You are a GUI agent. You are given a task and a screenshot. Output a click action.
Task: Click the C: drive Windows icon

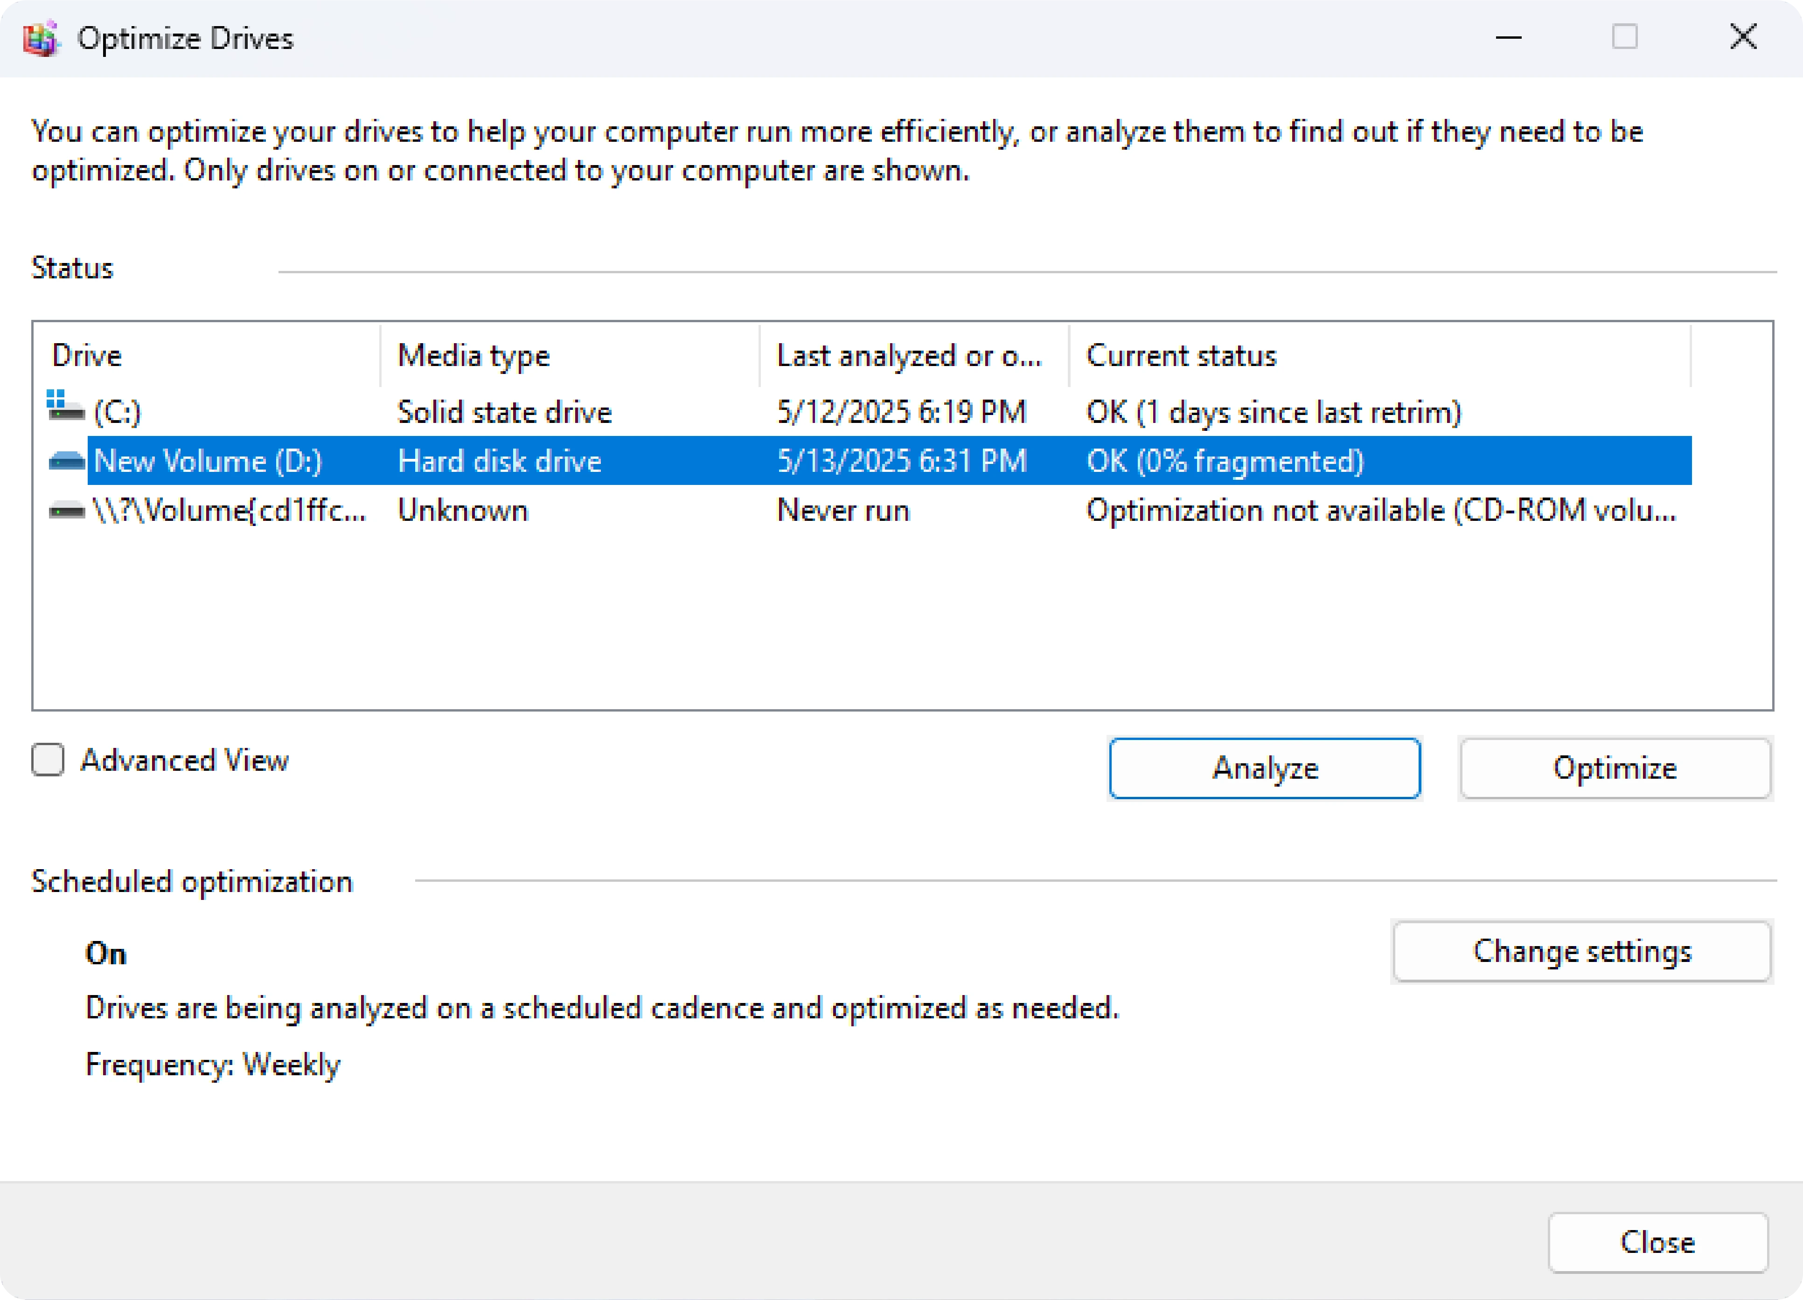(x=65, y=406)
